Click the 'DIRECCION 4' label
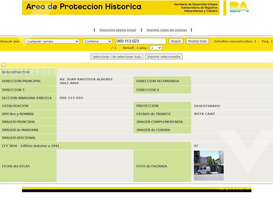 148,90
